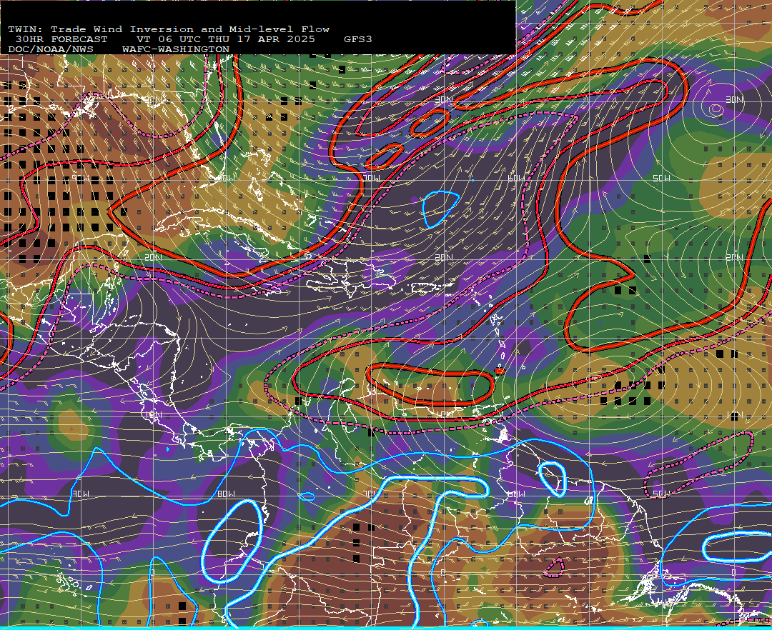772x630 pixels.
Task: Click the 50W label inside the magenta dashed loop
Action: click(x=660, y=494)
